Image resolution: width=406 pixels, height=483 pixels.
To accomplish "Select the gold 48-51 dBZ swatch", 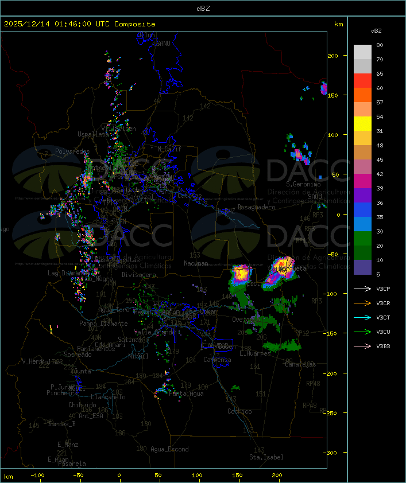I will pos(362,138).
